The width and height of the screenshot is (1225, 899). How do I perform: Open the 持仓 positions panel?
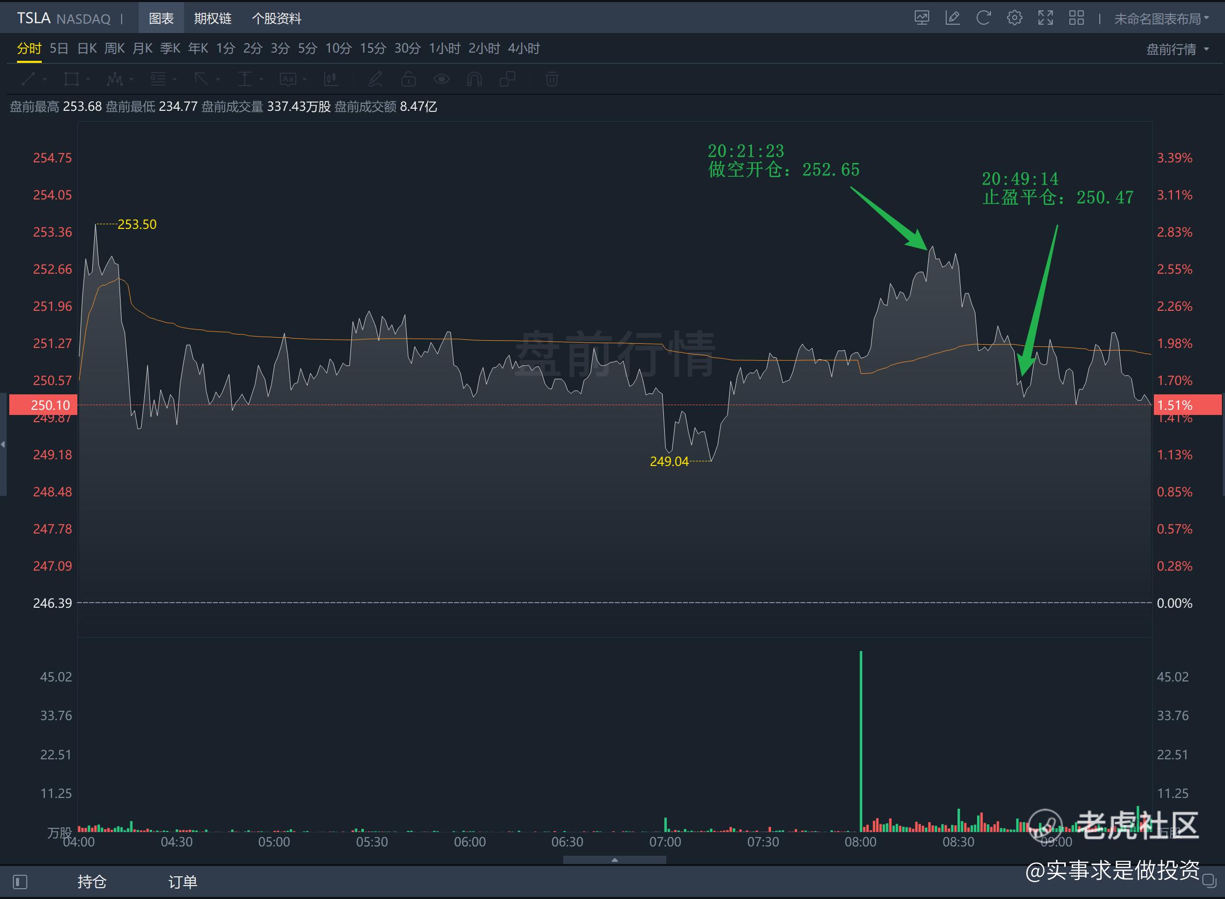click(x=91, y=881)
